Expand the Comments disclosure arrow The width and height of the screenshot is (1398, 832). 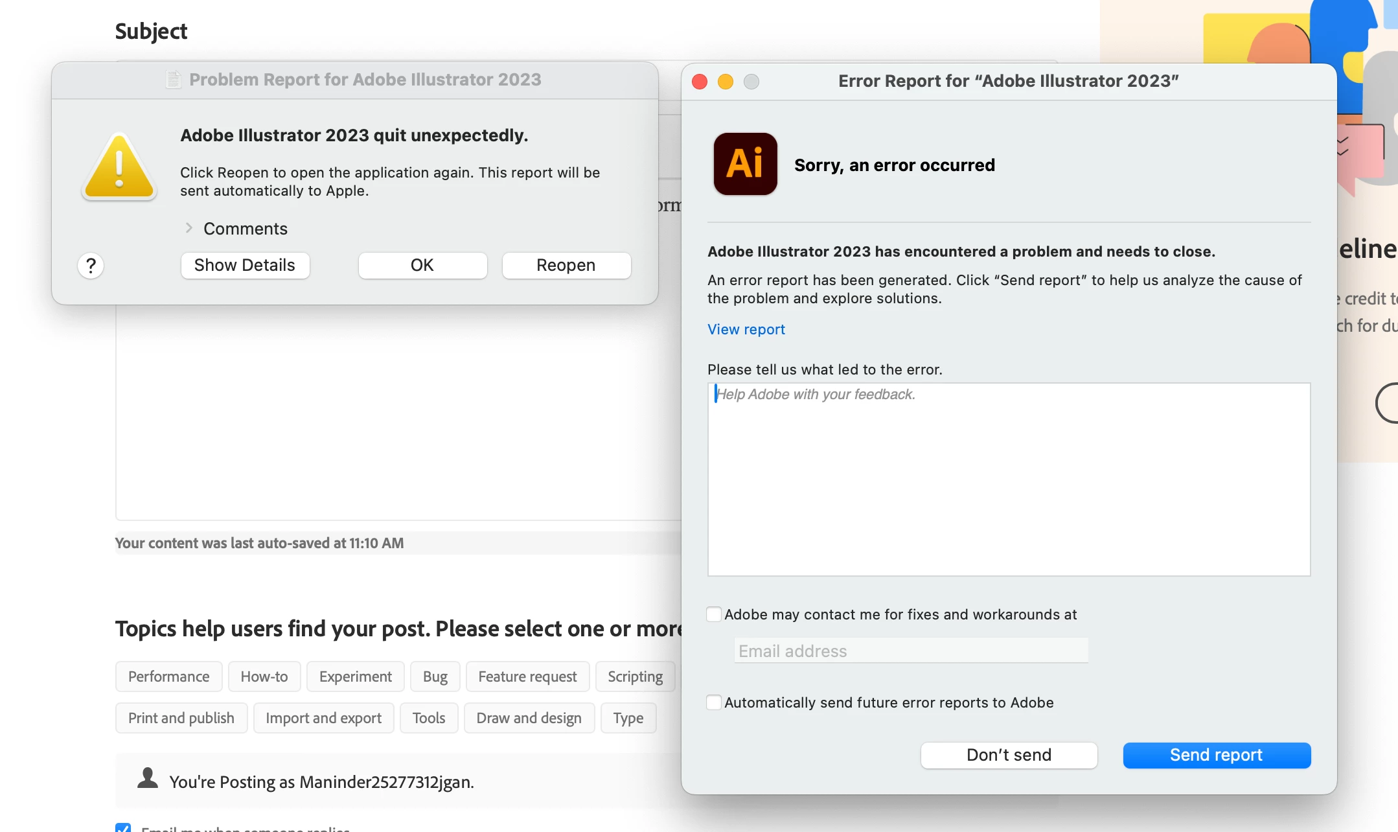pyautogui.click(x=189, y=228)
